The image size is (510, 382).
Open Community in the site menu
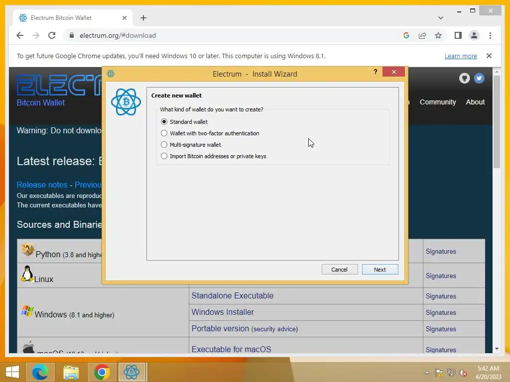click(438, 102)
